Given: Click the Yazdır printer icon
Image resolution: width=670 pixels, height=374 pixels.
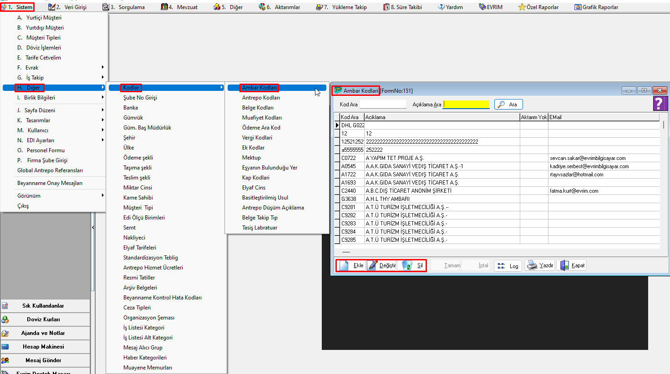Looking at the screenshot, I should [532, 265].
